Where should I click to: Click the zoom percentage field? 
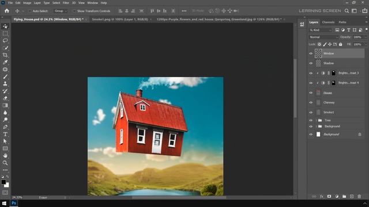point(17,198)
